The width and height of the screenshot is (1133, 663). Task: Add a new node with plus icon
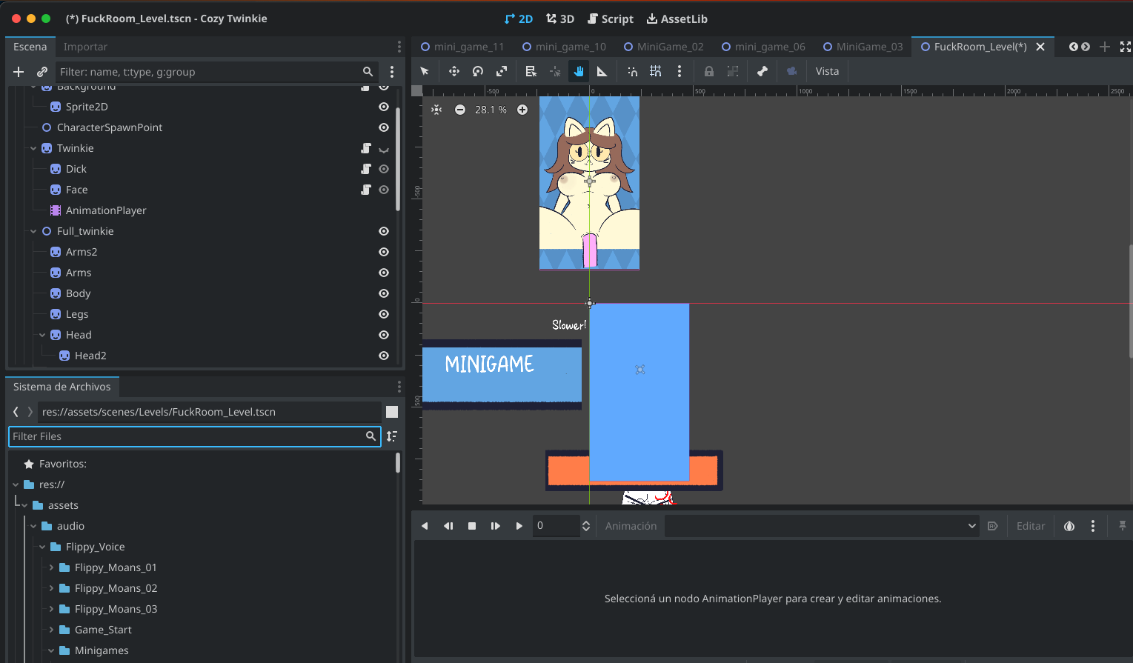point(19,72)
